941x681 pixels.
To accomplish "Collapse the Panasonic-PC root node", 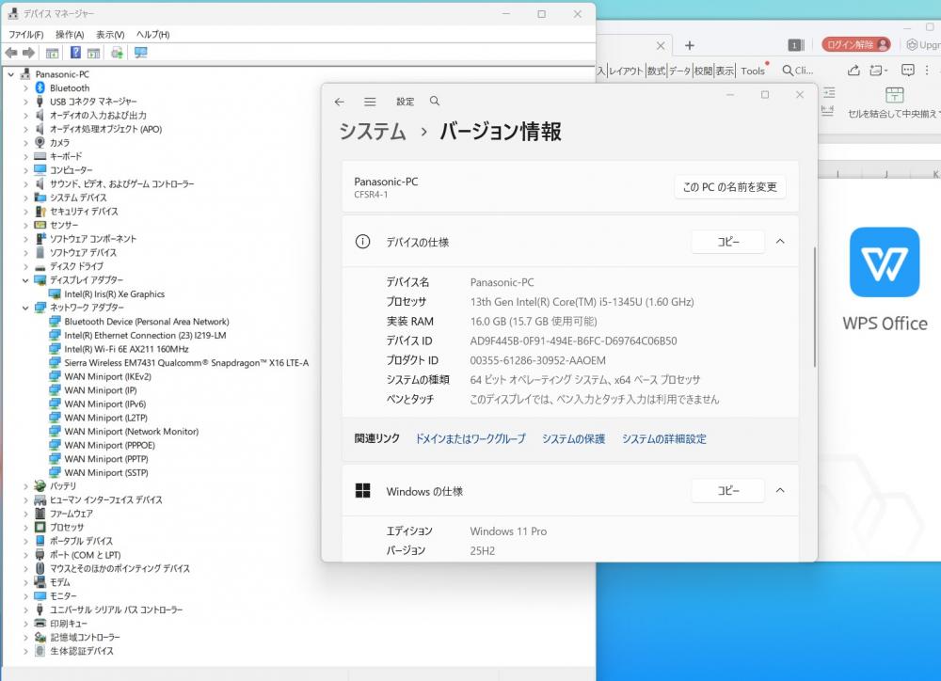I will tap(10, 74).
